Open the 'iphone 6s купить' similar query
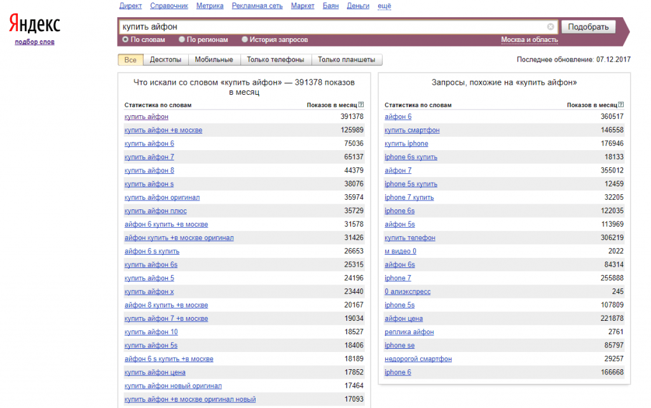The height and width of the screenshot is (408, 651). (x=411, y=157)
